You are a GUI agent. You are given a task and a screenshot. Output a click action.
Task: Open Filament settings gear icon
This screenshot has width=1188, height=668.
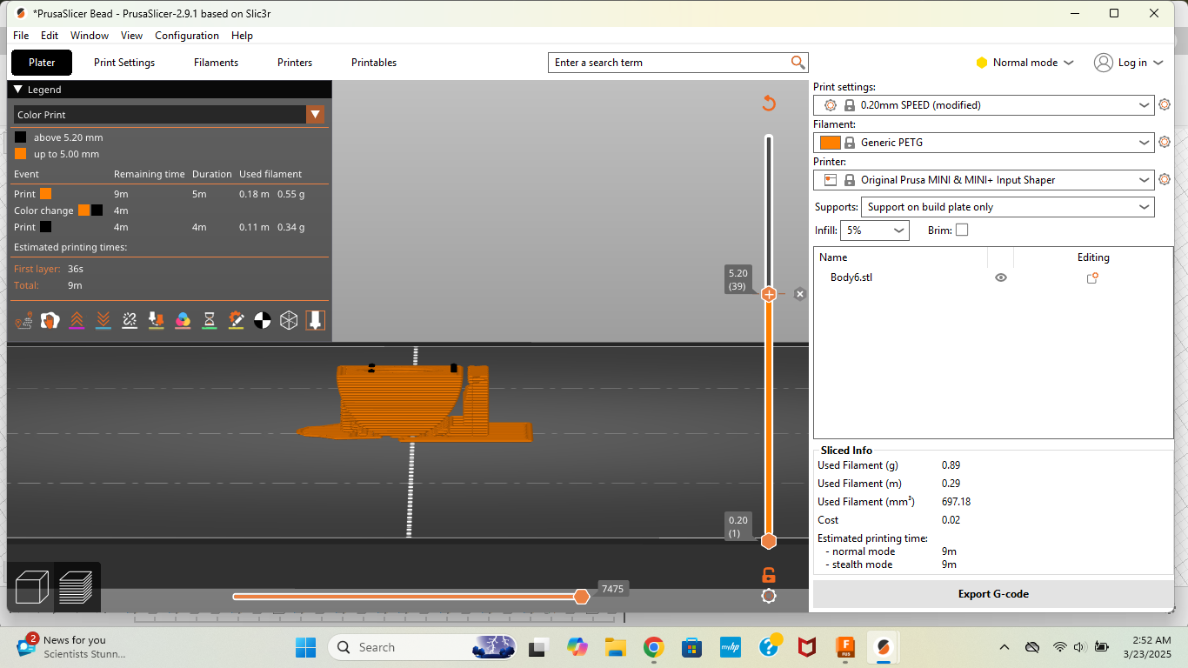1165,143
